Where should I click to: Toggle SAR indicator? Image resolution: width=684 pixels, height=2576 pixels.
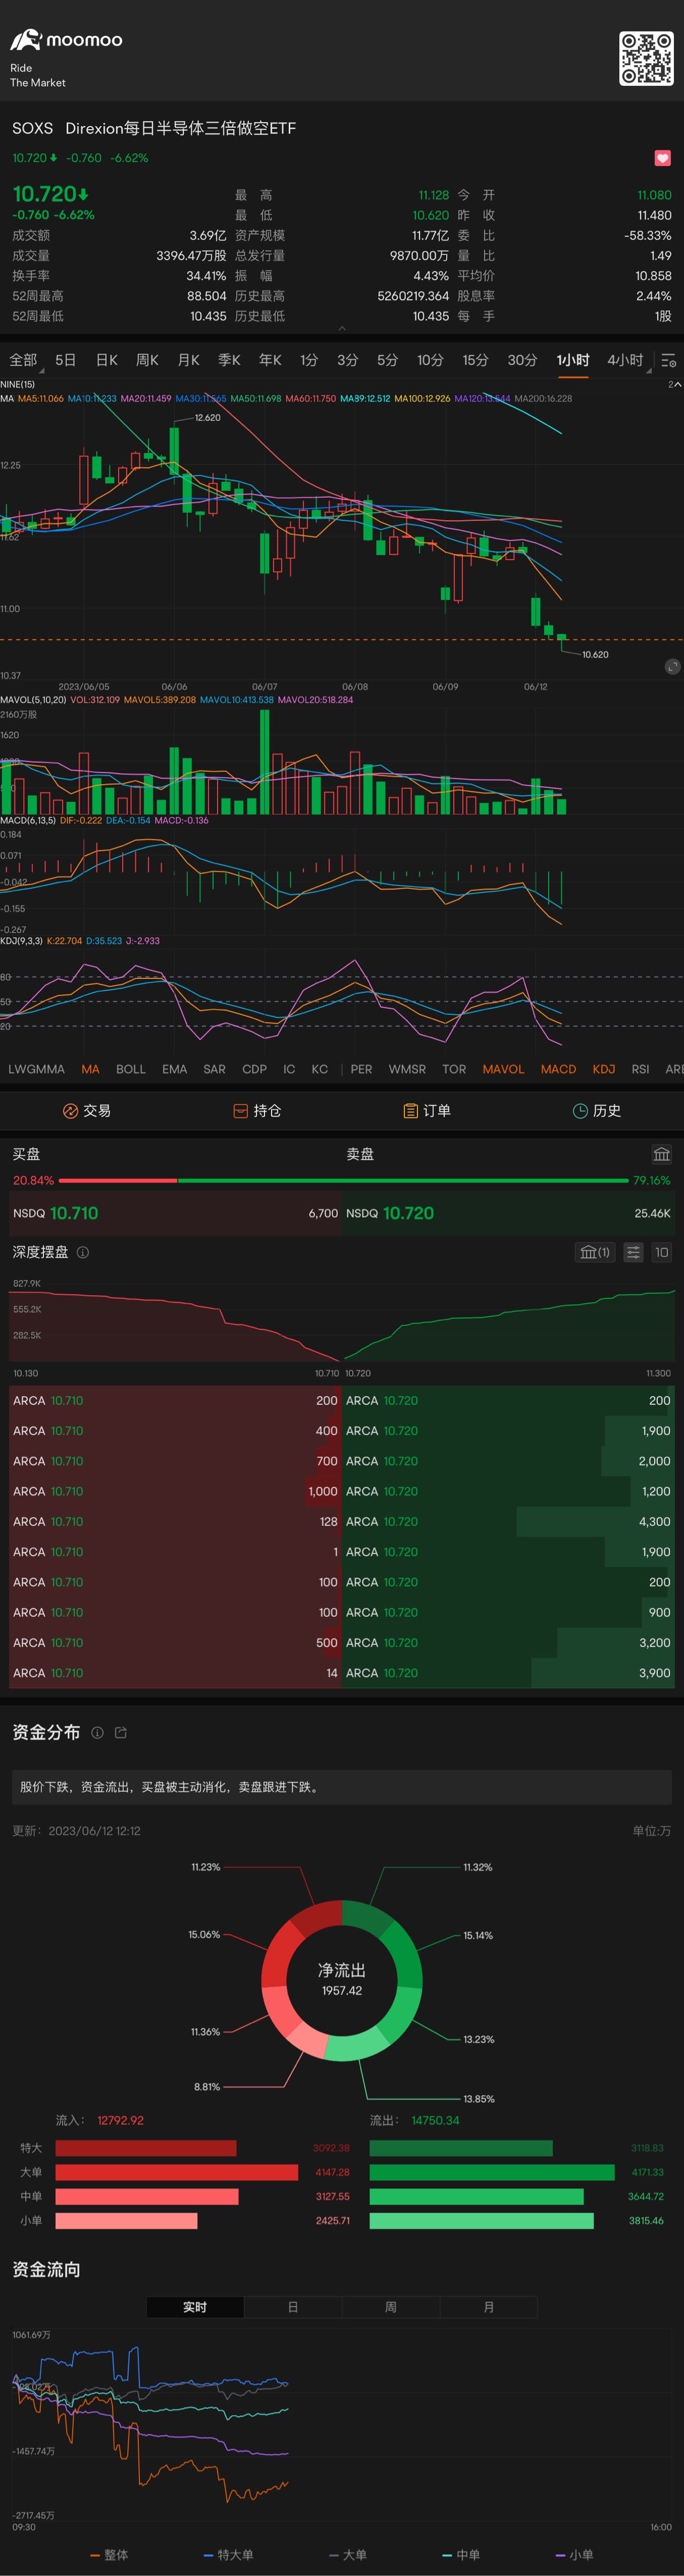tap(214, 1069)
